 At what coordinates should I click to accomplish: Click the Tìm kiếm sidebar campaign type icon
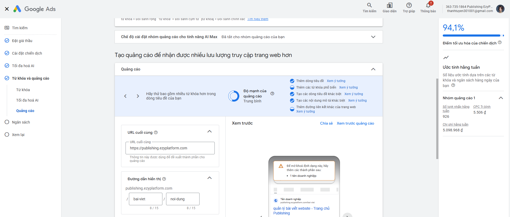coord(7,28)
